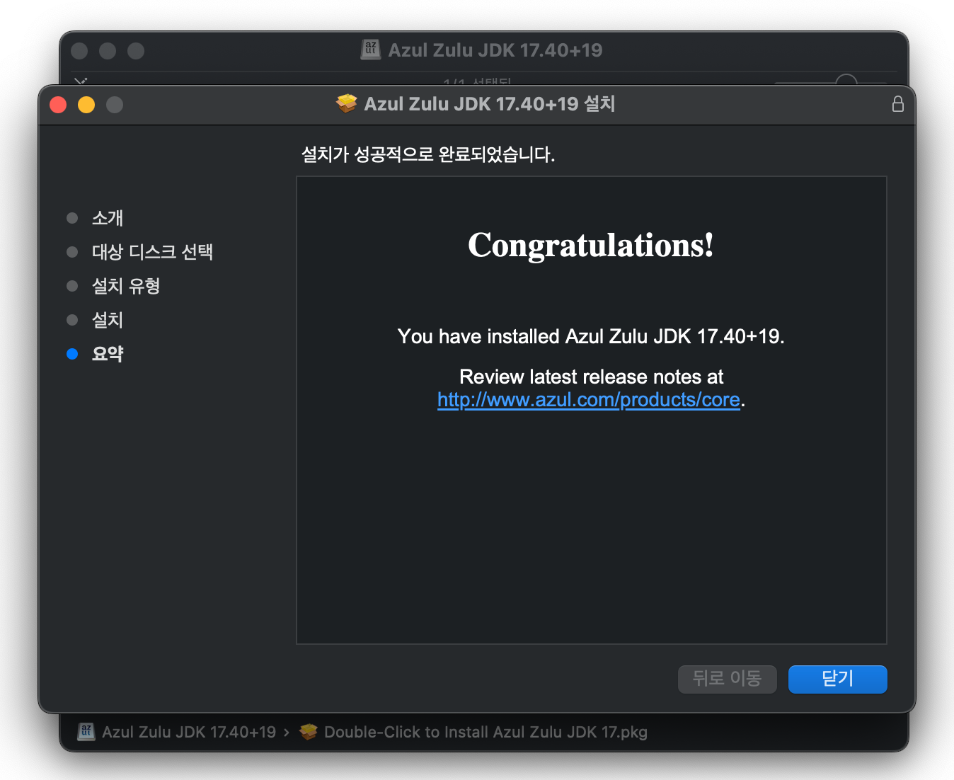Click the pkg file name in Finder path bar
The height and width of the screenshot is (780, 954).
pyautogui.click(x=485, y=732)
